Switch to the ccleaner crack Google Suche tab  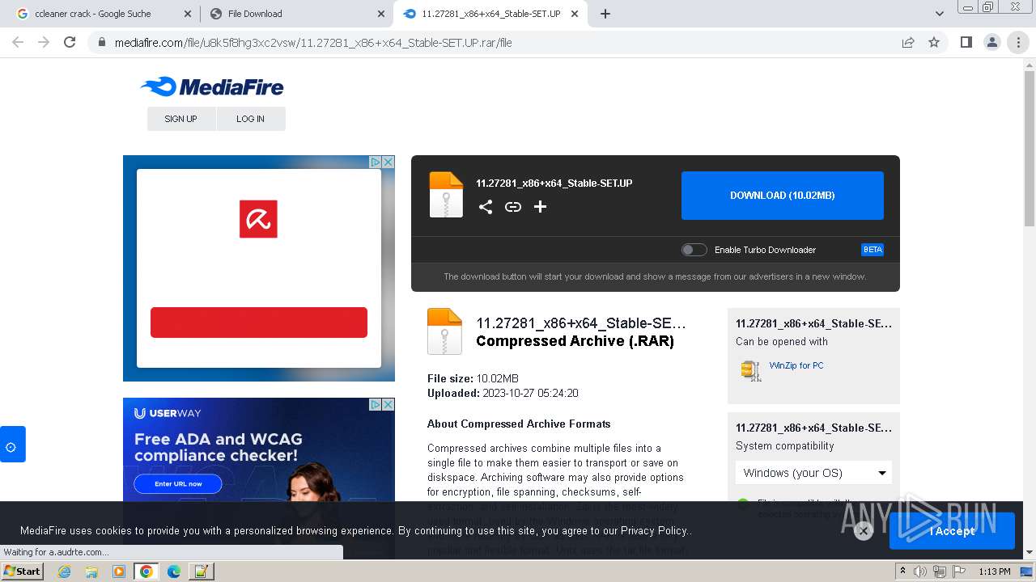click(102, 14)
